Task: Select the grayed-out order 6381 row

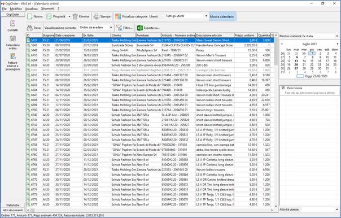Action: point(150,70)
